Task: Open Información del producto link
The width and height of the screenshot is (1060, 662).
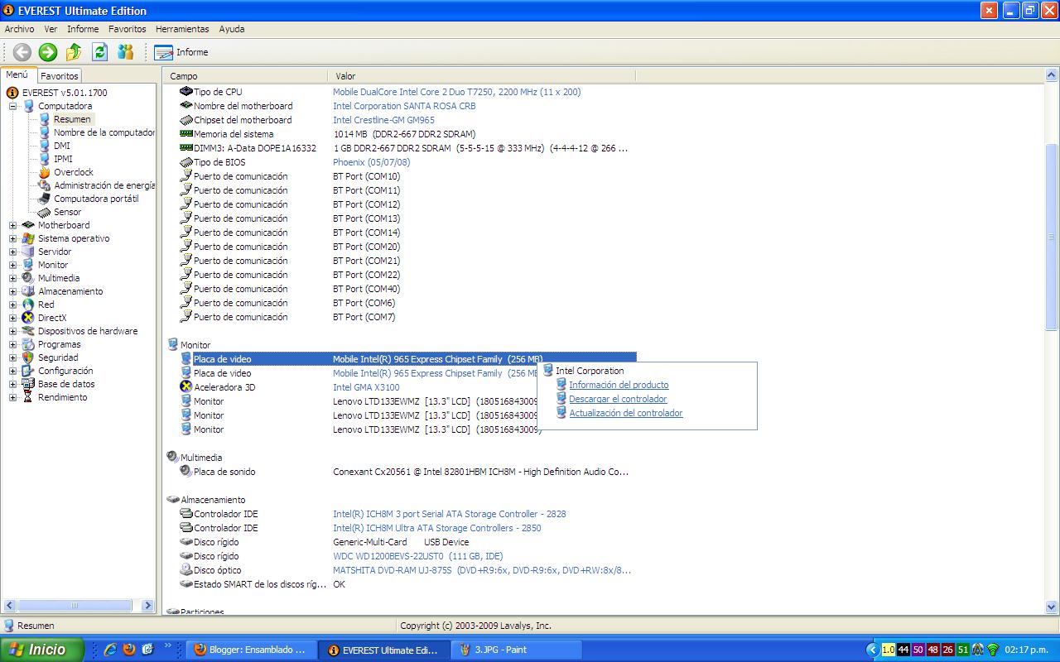Action: pyautogui.click(x=619, y=385)
